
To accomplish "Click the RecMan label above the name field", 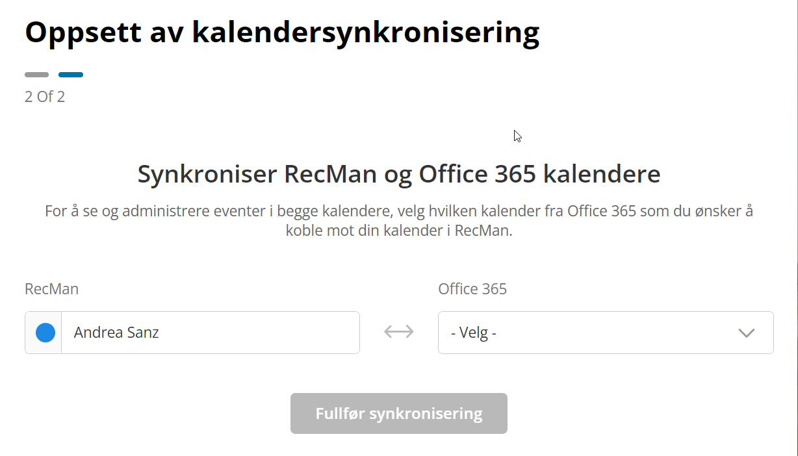I will [x=51, y=289].
